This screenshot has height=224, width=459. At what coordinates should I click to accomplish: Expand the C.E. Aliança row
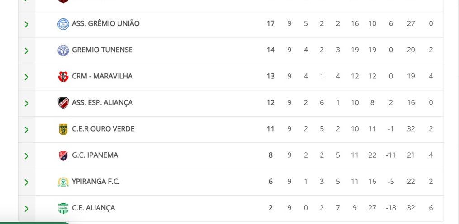click(x=26, y=209)
